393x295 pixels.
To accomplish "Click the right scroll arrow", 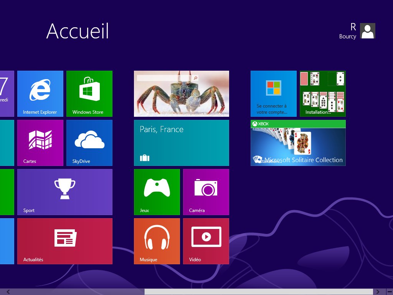I will 378,292.
